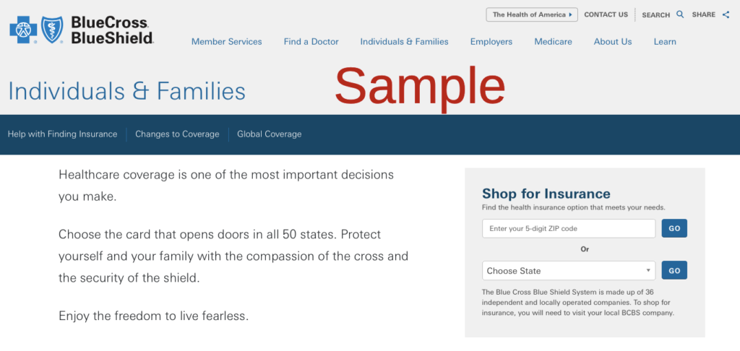
Task: Open the Learn menu
Action: [x=665, y=41]
